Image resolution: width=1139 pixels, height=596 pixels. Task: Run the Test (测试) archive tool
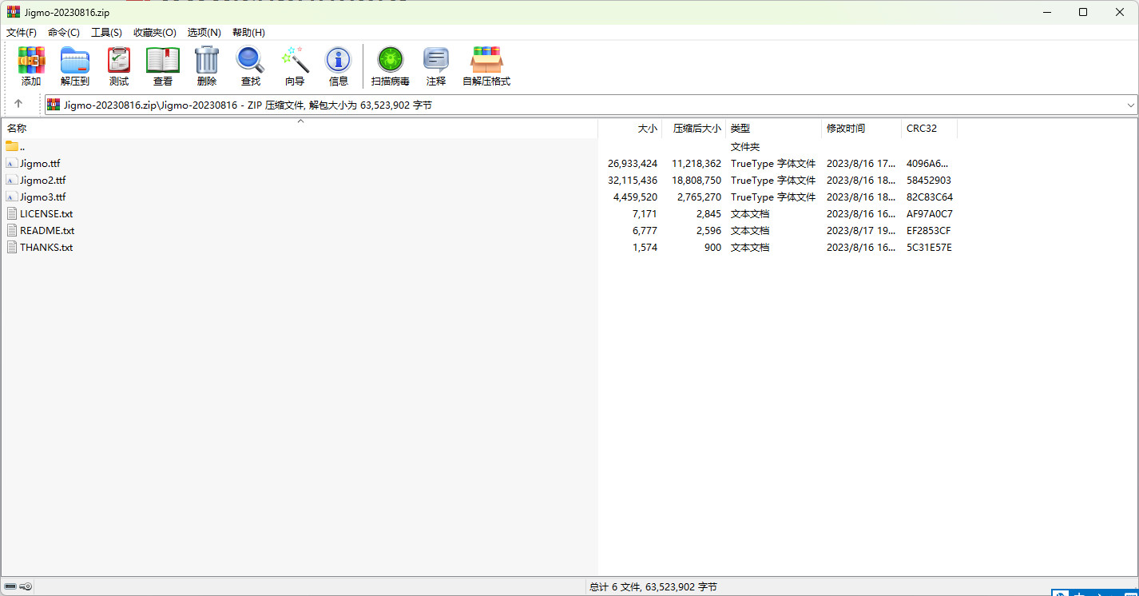click(x=119, y=66)
